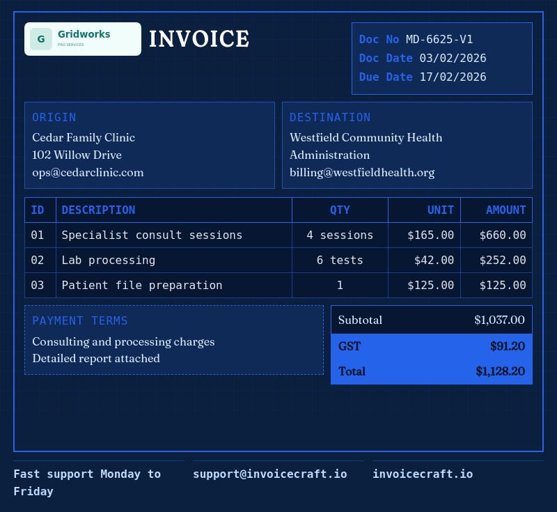Visit the invoicecraft.io website link
Viewport: 557px width, 512px height.
click(423, 474)
